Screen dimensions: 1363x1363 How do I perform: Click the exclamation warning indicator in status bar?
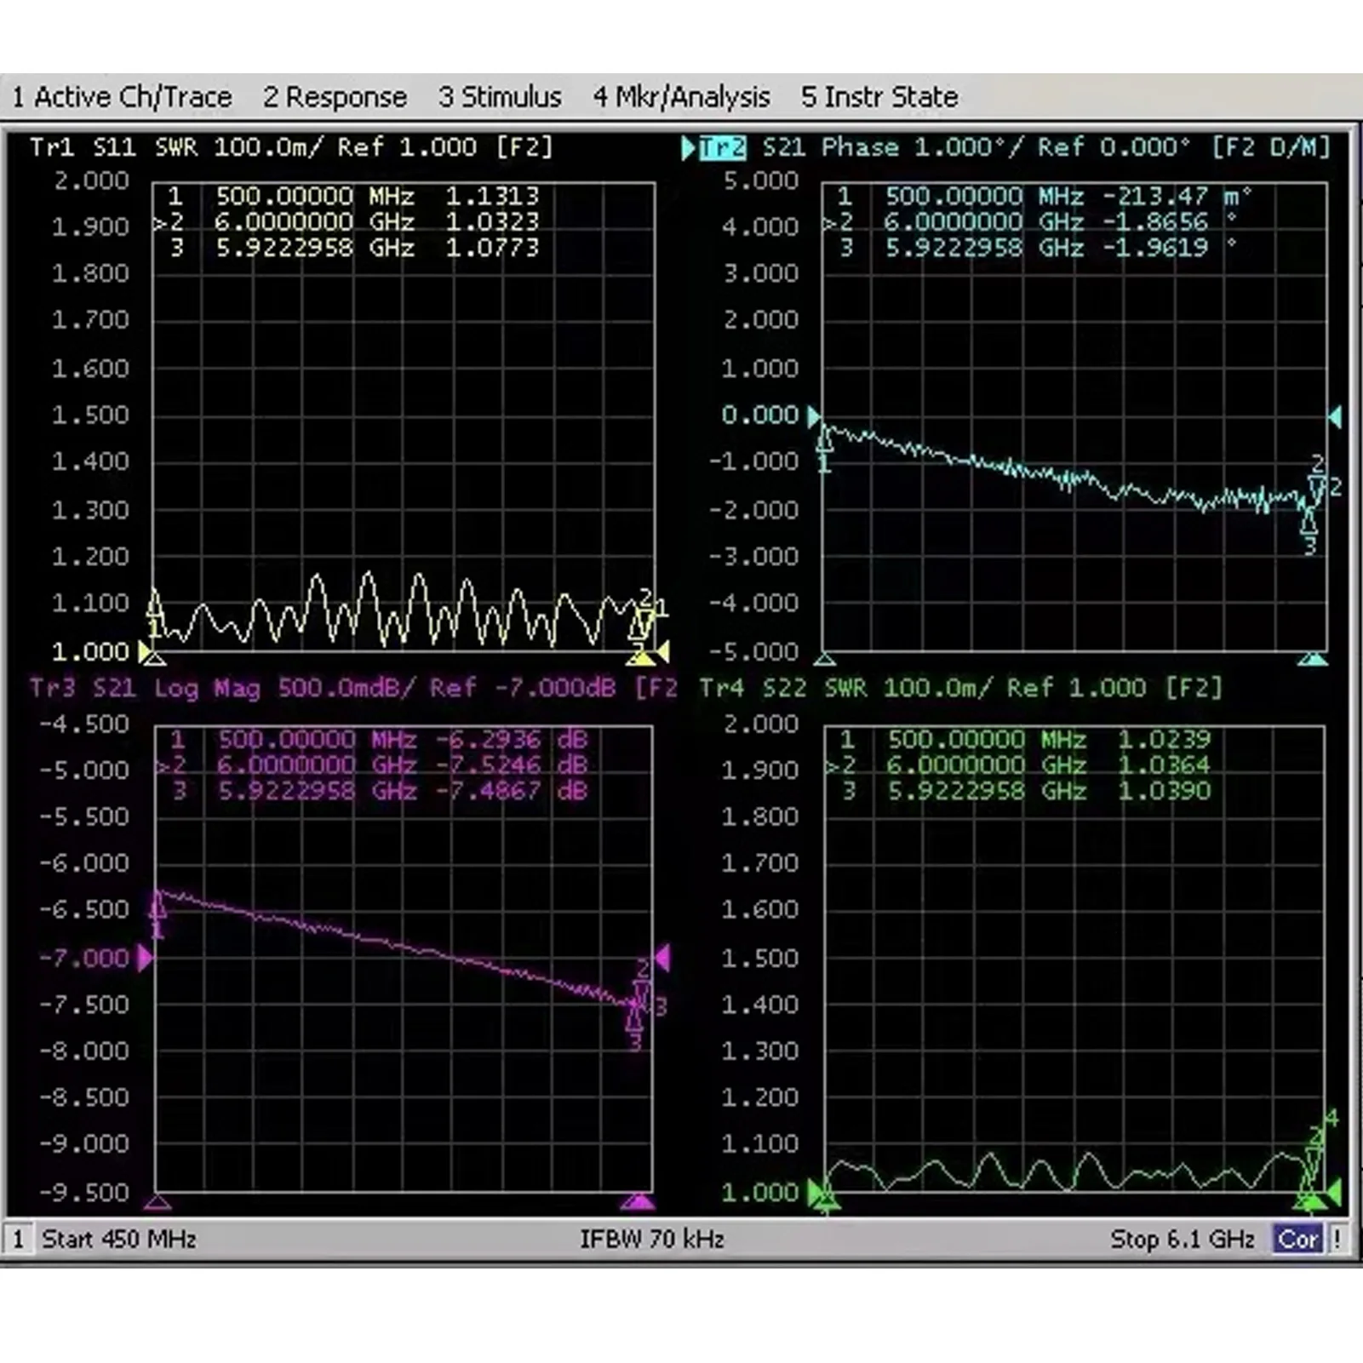(x=1337, y=1239)
